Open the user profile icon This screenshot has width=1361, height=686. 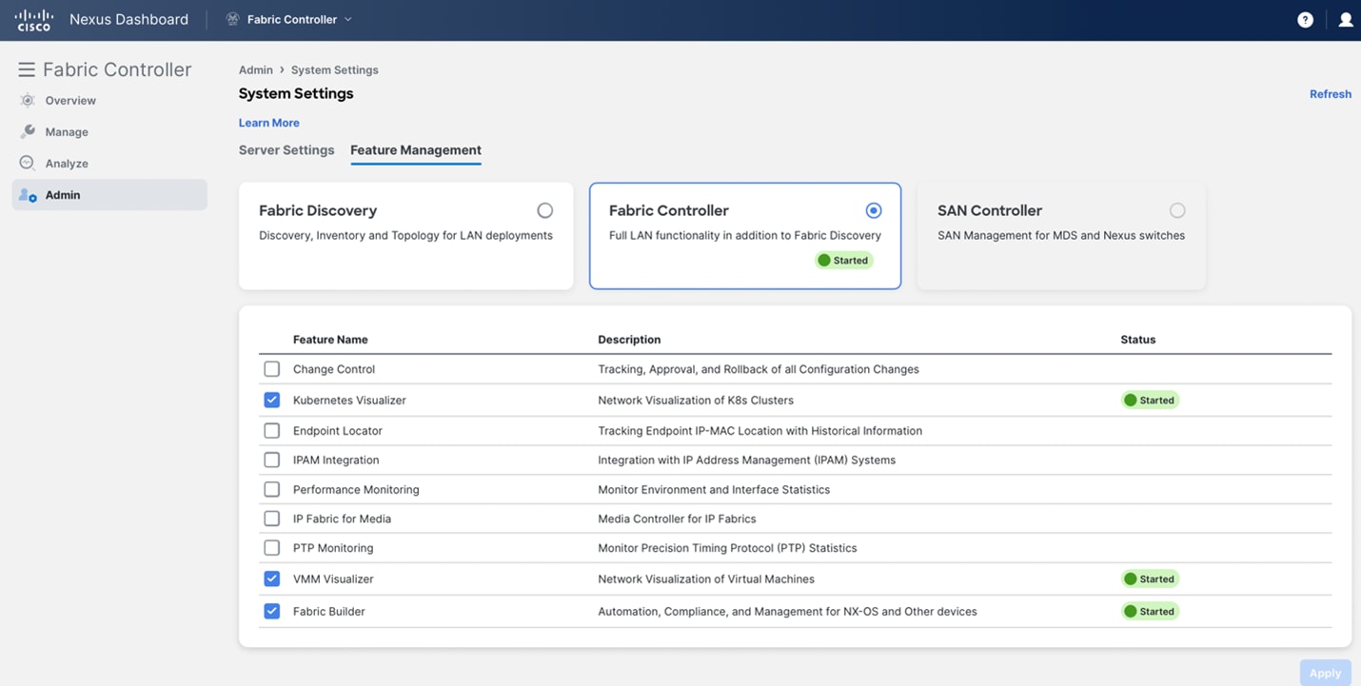pyautogui.click(x=1345, y=20)
